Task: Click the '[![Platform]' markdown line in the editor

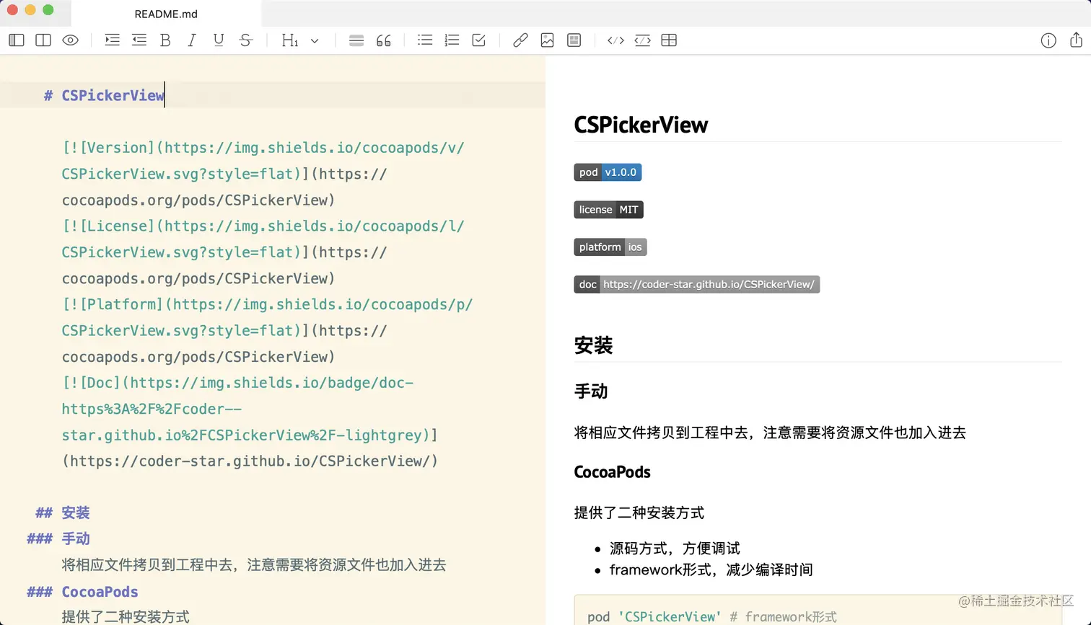Action: 268,304
